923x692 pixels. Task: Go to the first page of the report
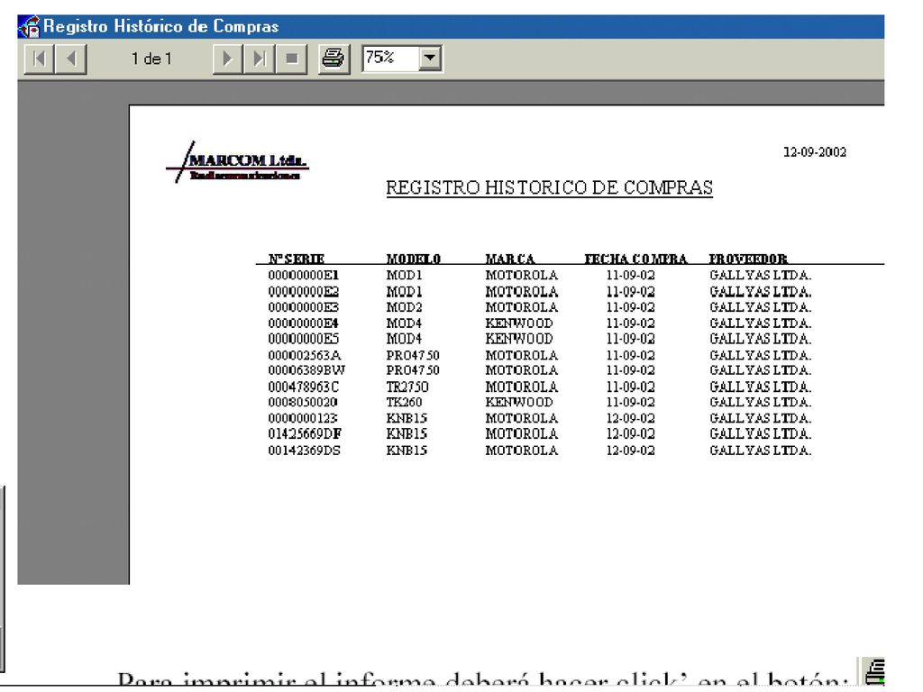point(40,59)
